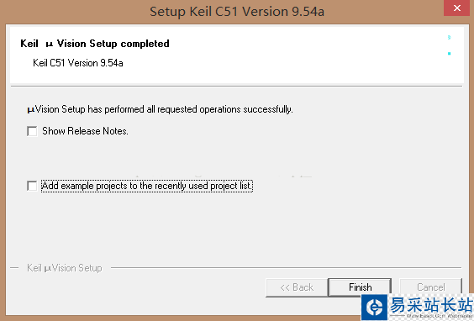
Task: Click the 'Keil µVision Setup' footer group label
Action: (65, 268)
